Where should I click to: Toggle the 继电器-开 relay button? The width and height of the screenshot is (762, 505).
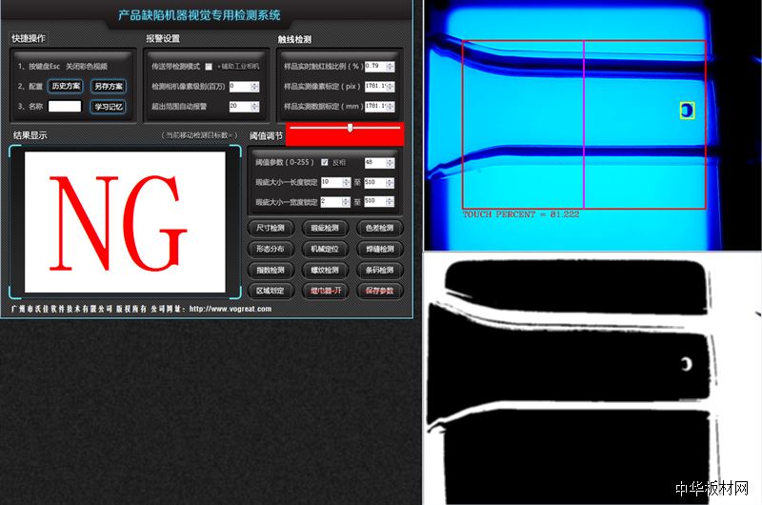point(324,291)
